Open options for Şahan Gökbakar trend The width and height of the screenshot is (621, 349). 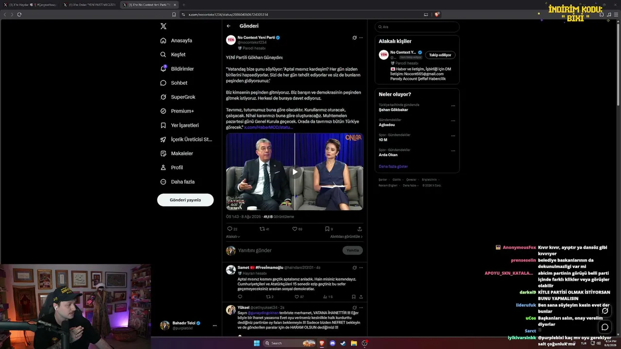point(453,106)
